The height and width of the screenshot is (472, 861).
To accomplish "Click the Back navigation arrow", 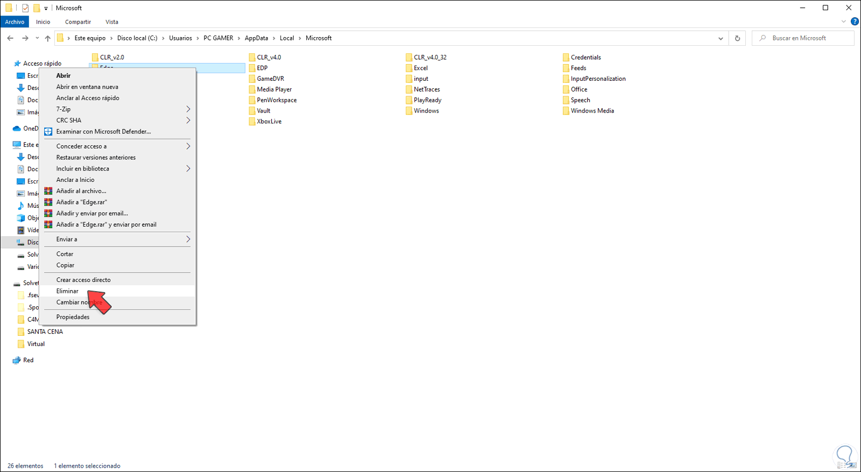I will tap(10, 38).
